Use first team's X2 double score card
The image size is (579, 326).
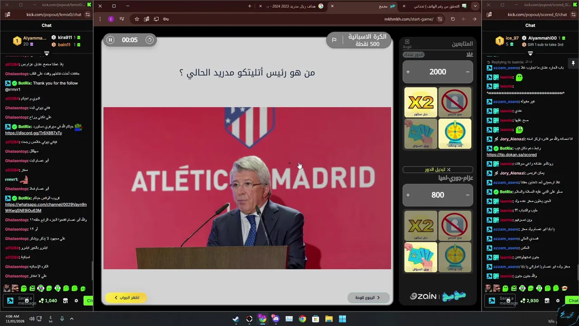[x=421, y=102]
